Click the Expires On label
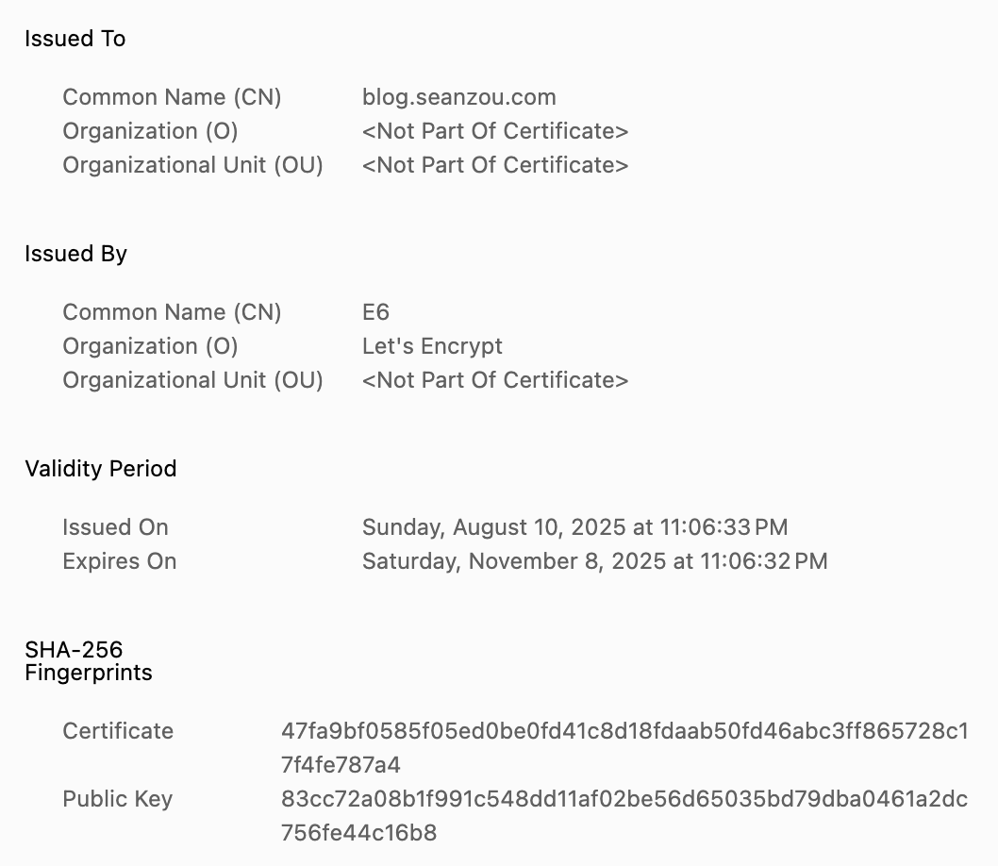This screenshot has height=866, width=998. pyautogui.click(x=119, y=561)
